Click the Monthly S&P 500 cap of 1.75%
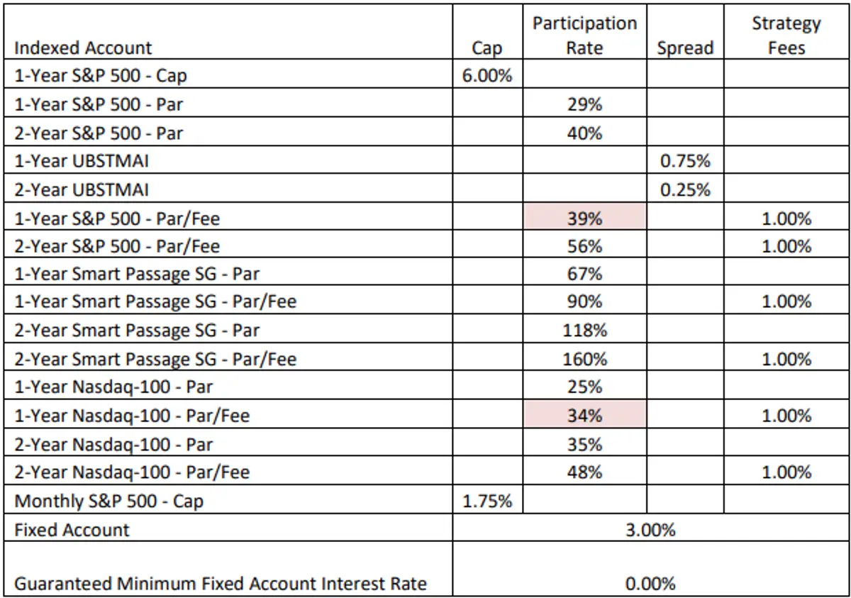Viewport: 851px width, 598px height. pyautogui.click(x=486, y=501)
